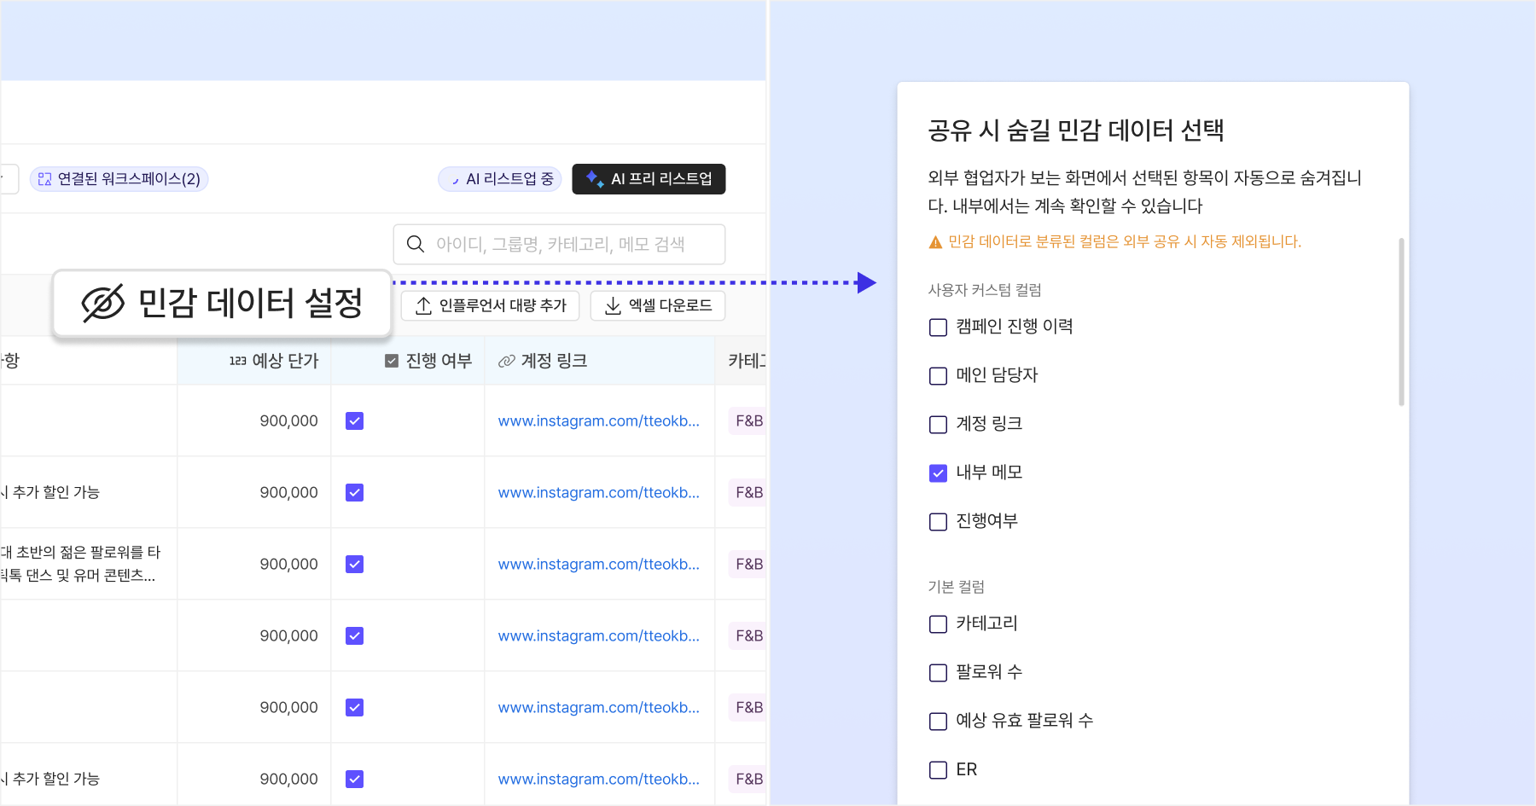1536x806 pixels.
Task: Click the search magnifier icon
Action: pyautogui.click(x=416, y=244)
